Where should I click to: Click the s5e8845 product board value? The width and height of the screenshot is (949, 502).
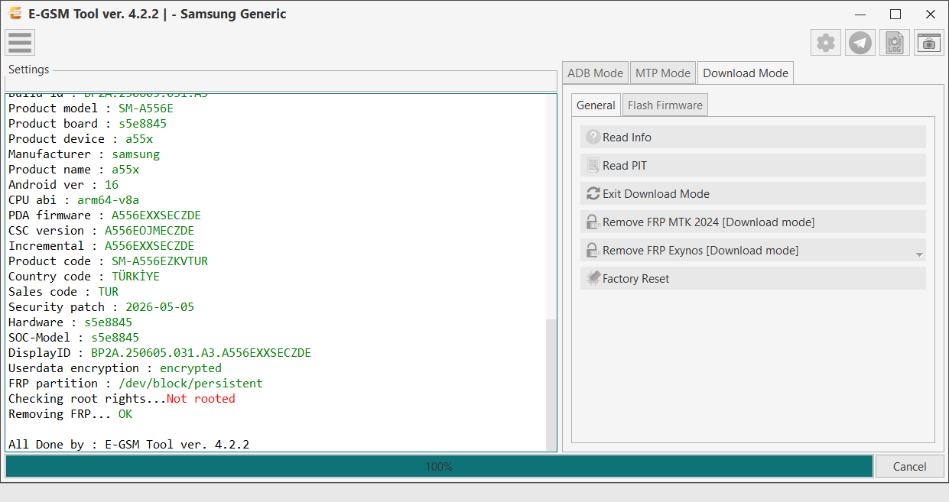pos(142,124)
